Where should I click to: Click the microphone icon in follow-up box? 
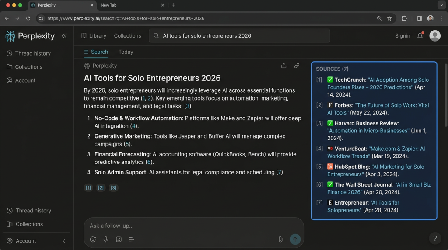[x=106, y=239]
